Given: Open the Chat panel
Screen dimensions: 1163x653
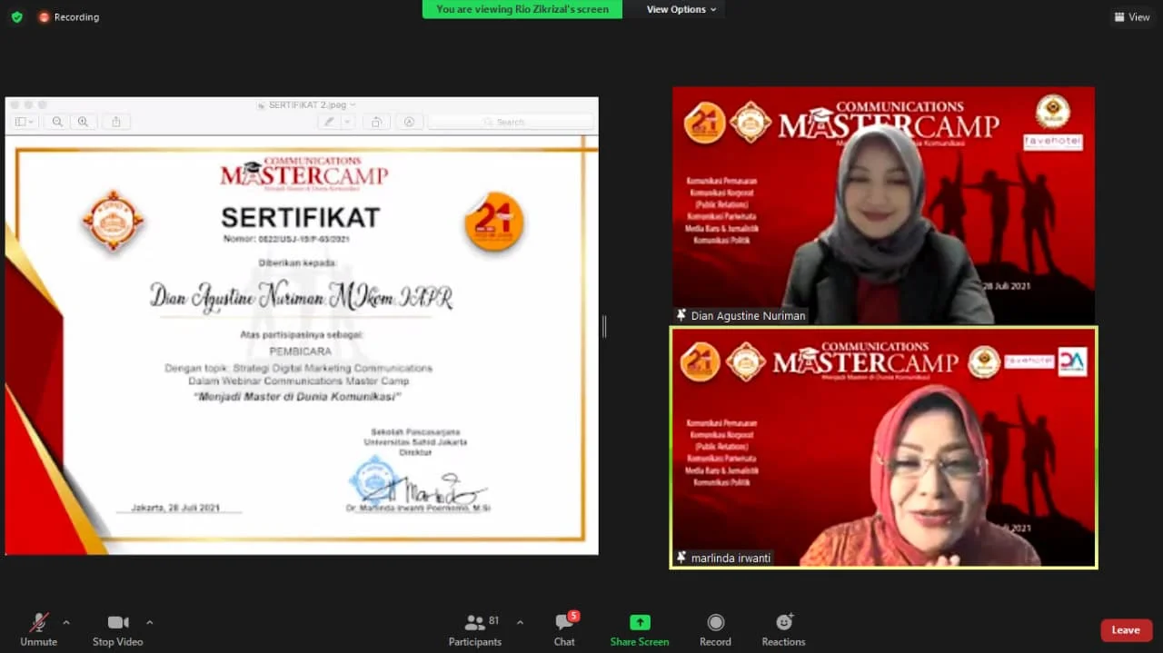Looking at the screenshot, I should pyautogui.click(x=564, y=629).
